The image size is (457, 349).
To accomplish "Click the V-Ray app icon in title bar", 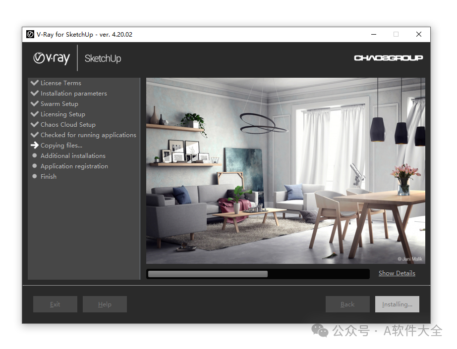I will (30, 34).
